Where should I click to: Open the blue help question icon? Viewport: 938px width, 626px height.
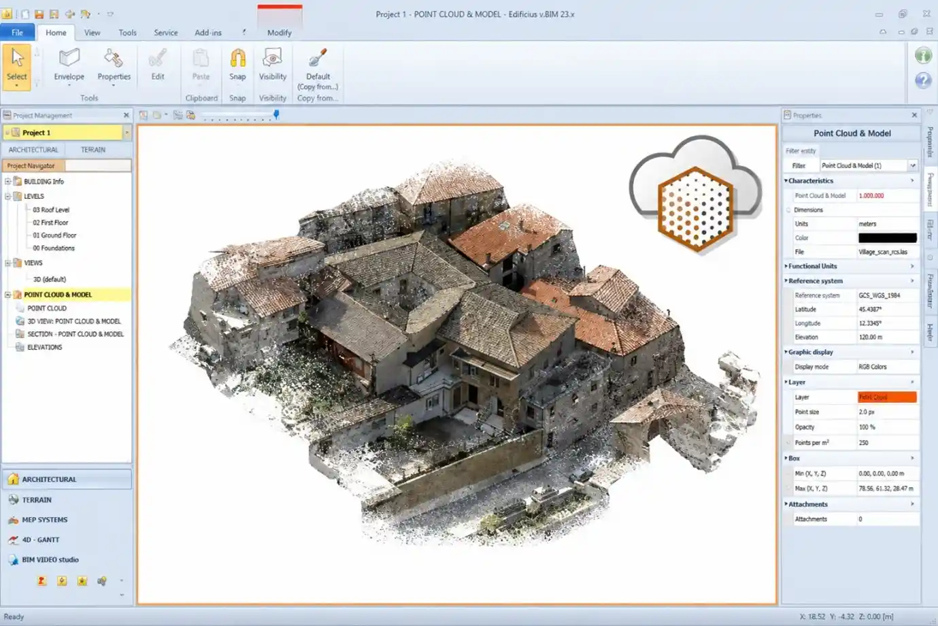tap(923, 80)
